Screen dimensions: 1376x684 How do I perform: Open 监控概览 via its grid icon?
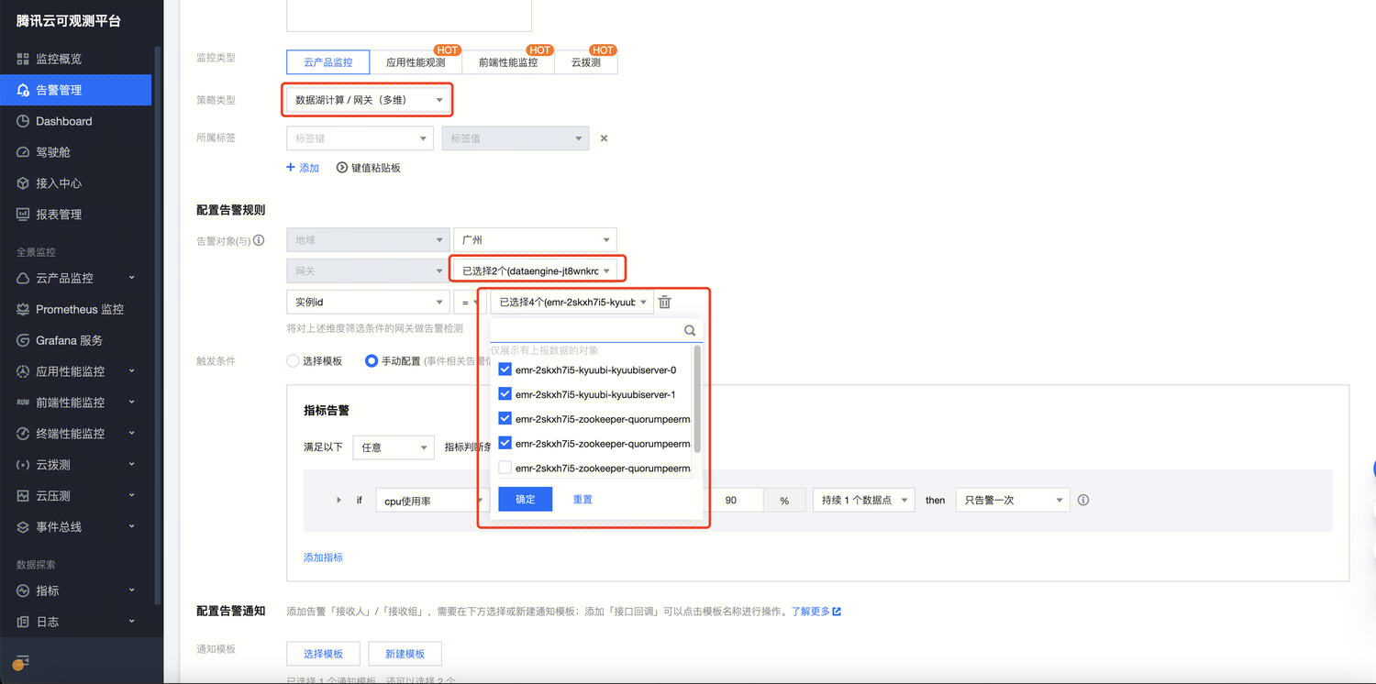(x=23, y=59)
